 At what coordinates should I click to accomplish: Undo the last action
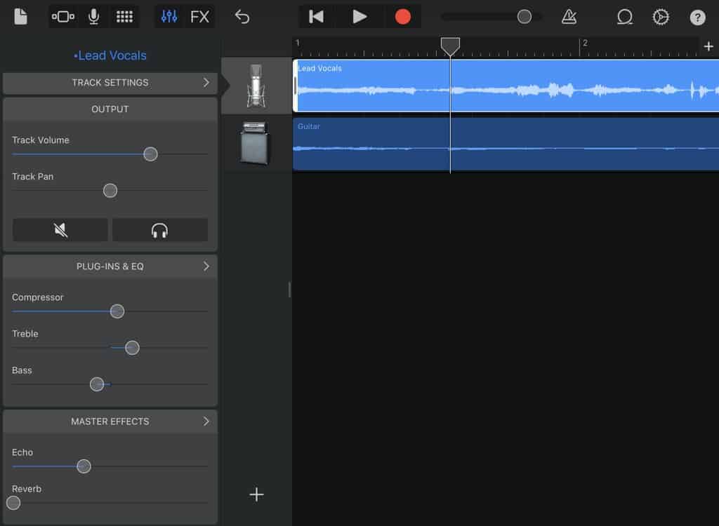tap(242, 17)
